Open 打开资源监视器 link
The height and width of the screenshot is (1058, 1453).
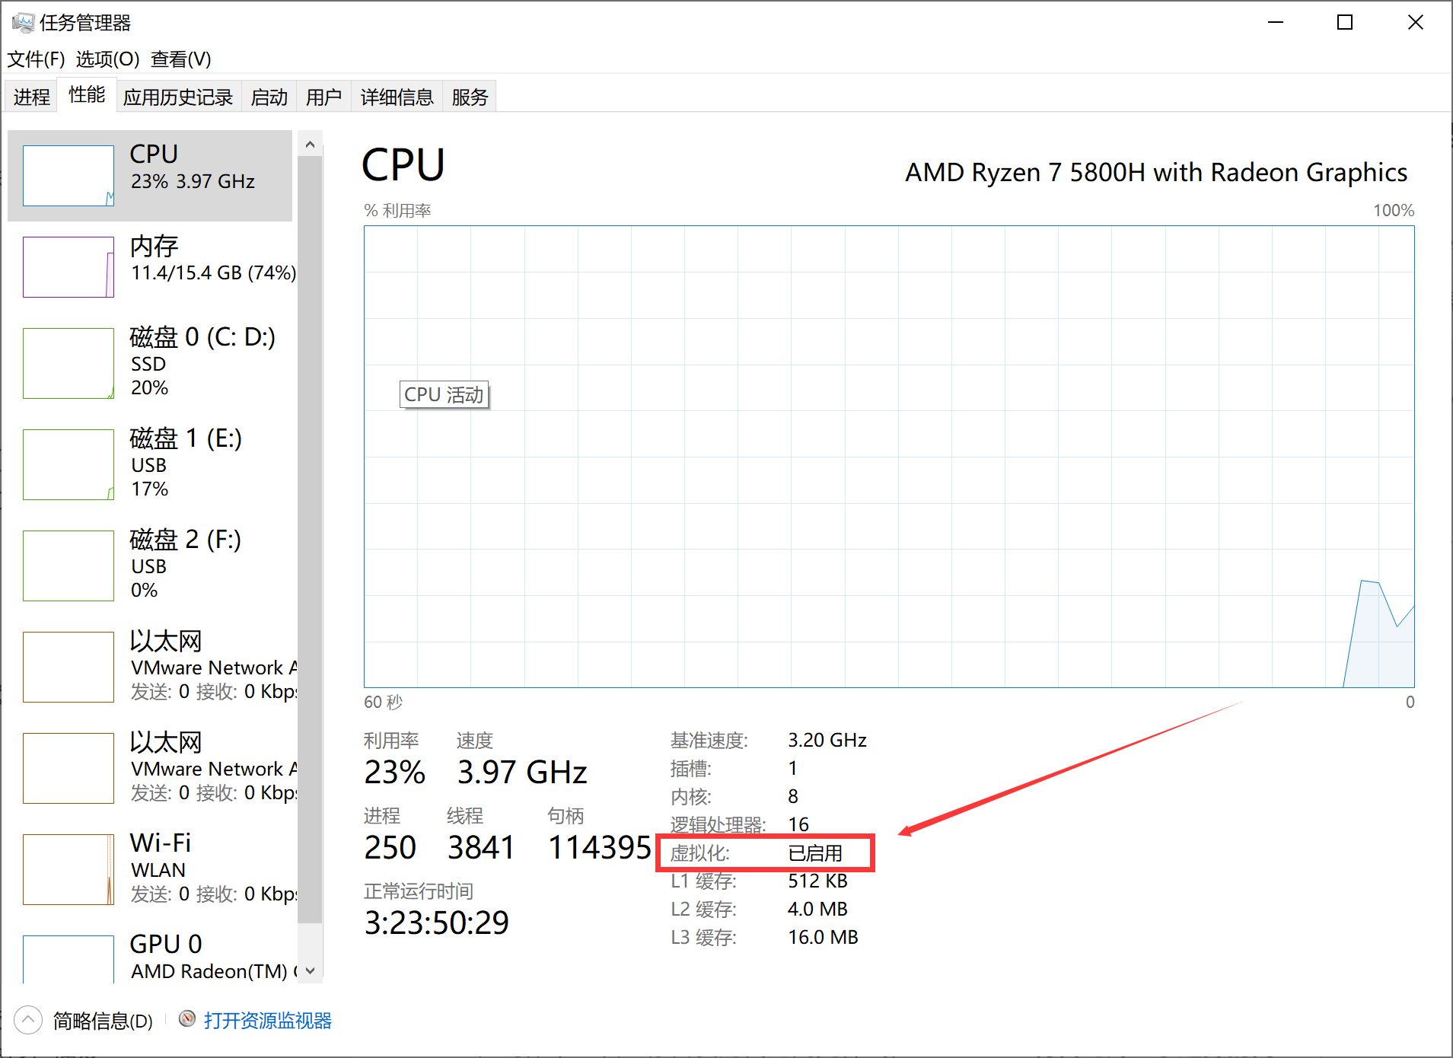pyautogui.click(x=268, y=1020)
